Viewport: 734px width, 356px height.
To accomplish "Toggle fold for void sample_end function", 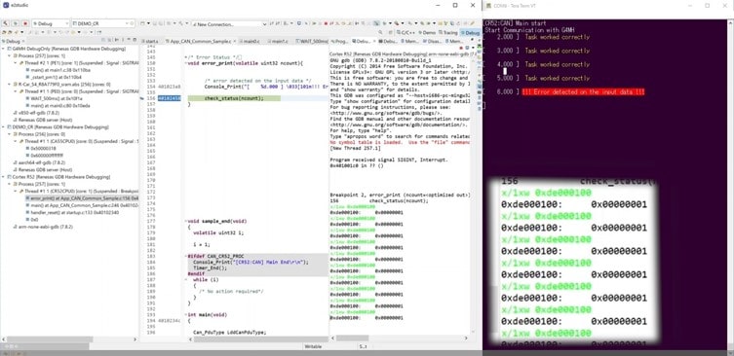I will point(186,221).
